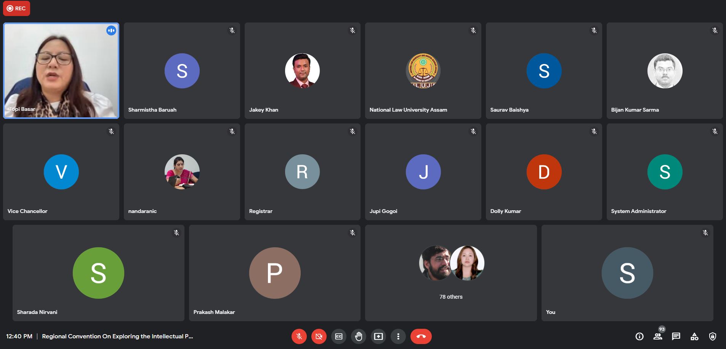Click the Present now screen share icon

(378, 336)
